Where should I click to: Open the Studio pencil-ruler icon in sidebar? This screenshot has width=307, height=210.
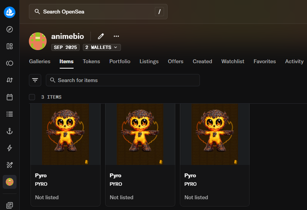(x=9, y=165)
